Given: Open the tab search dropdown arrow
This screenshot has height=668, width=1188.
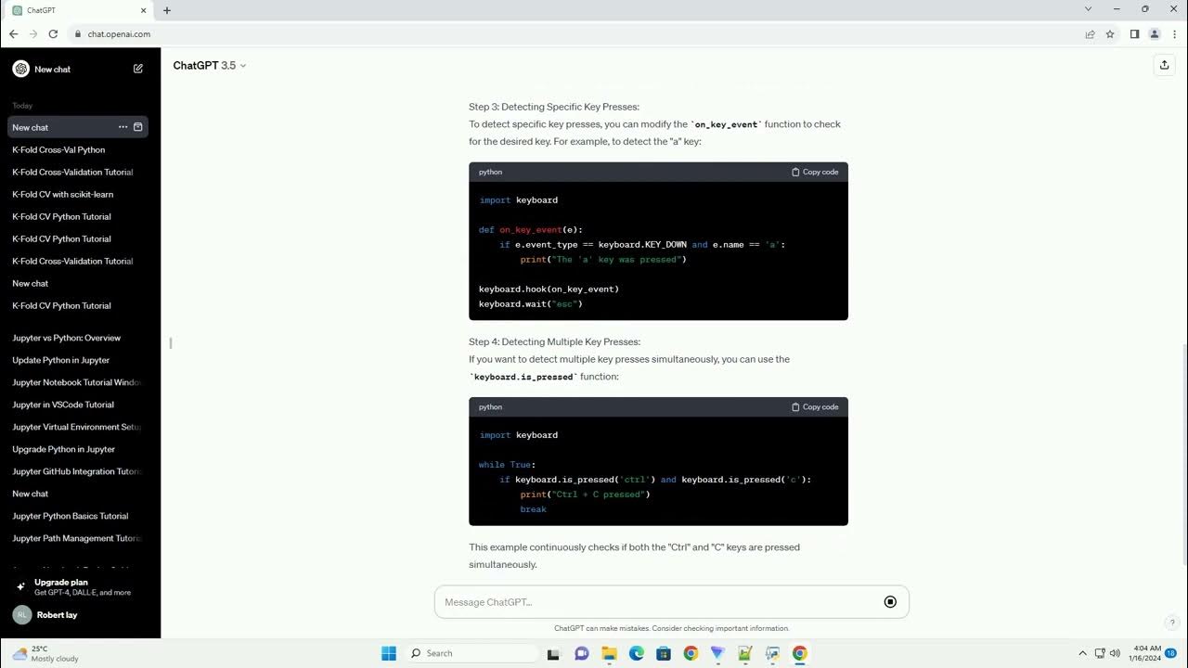Looking at the screenshot, I should 1088,9.
